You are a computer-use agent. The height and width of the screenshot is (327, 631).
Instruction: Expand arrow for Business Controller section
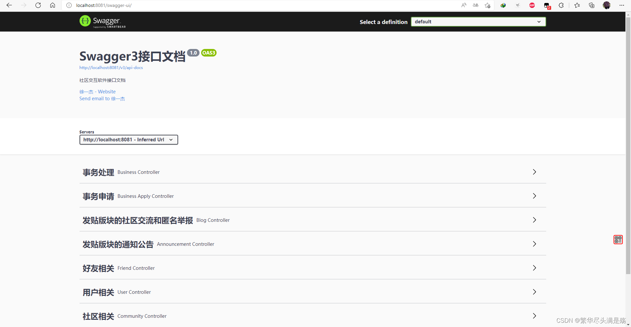(534, 172)
